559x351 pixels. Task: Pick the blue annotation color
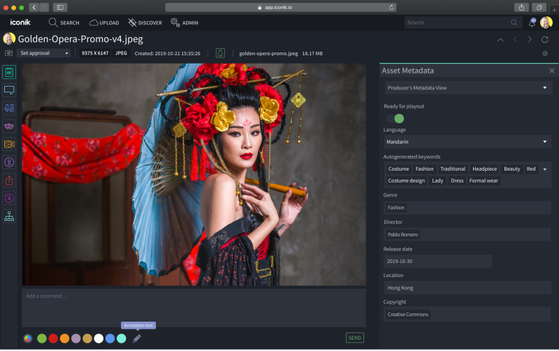click(x=110, y=338)
